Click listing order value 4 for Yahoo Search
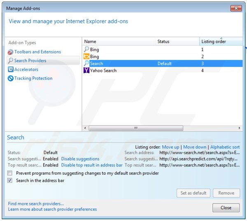The image size is (247, 221). [x=203, y=70]
